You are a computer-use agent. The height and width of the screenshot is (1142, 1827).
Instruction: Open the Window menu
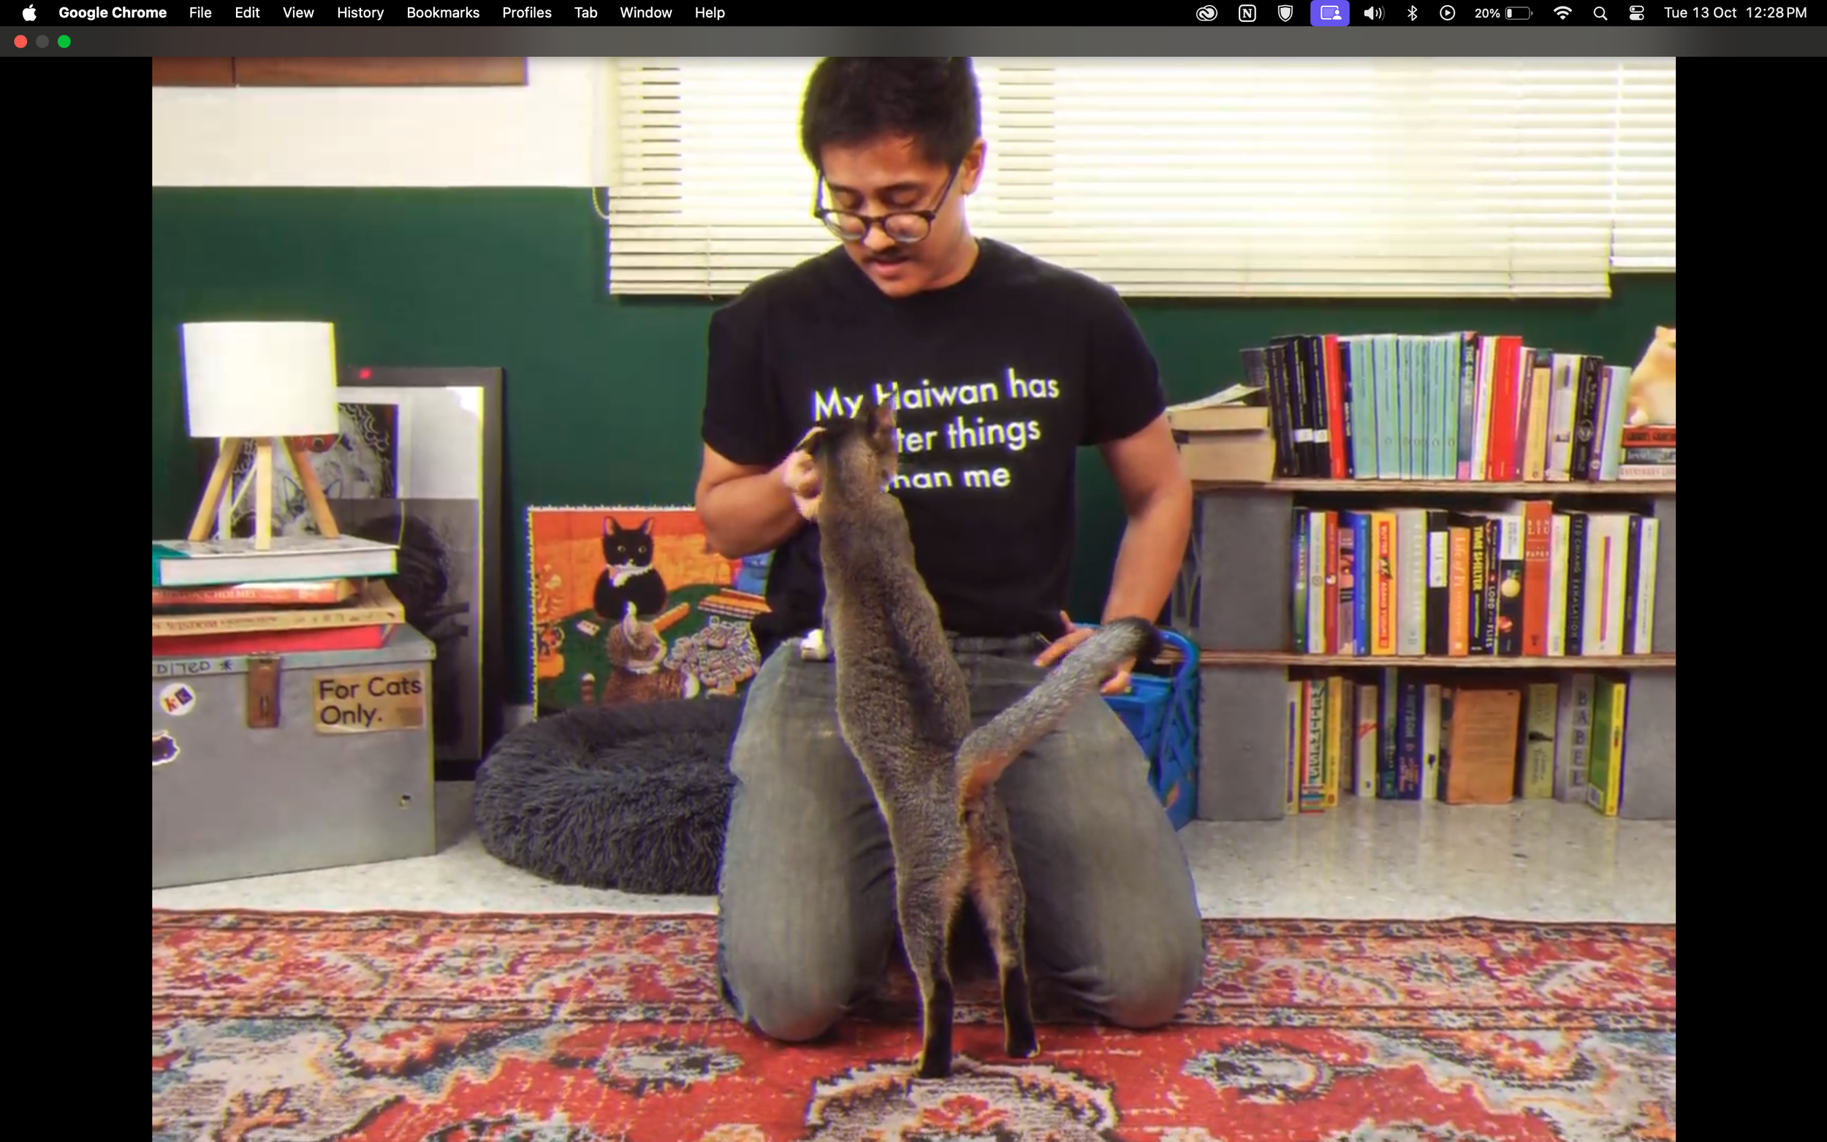tap(646, 13)
